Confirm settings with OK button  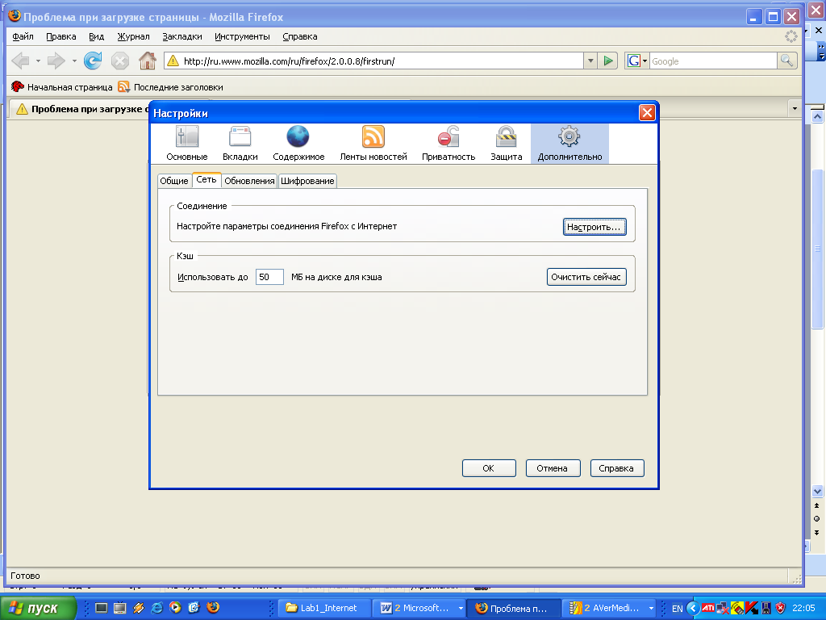489,468
